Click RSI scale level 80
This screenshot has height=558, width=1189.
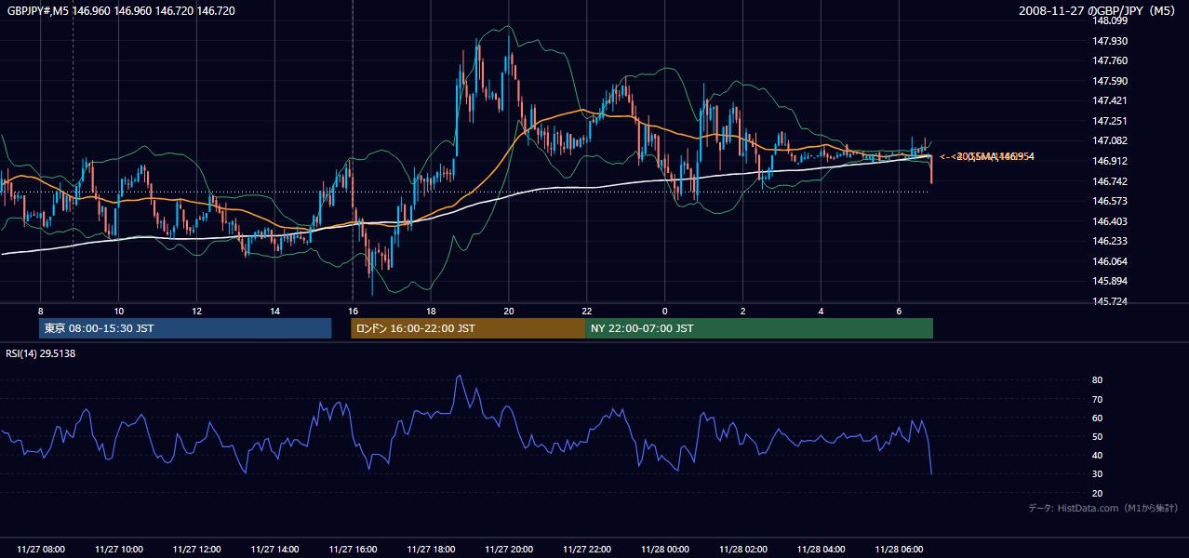pos(1097,380)
